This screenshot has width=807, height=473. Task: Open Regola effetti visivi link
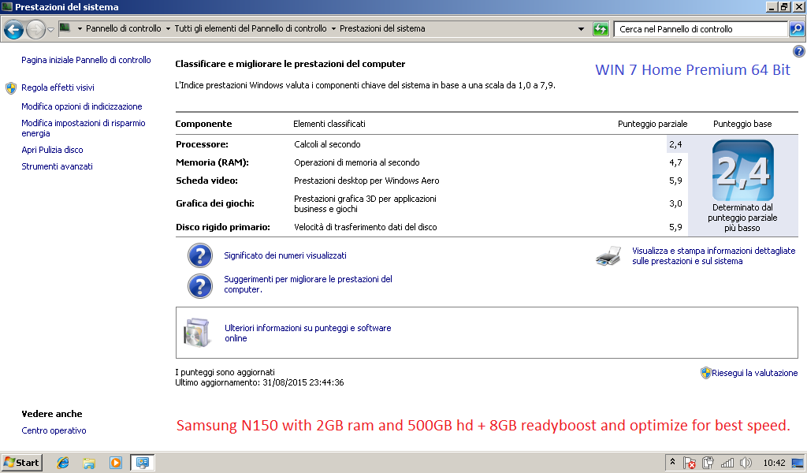click(58, 88)
